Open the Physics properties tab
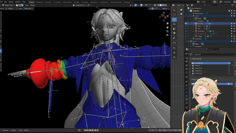The width and height of the screenshot is (236, 133). (x=187, y=92)
